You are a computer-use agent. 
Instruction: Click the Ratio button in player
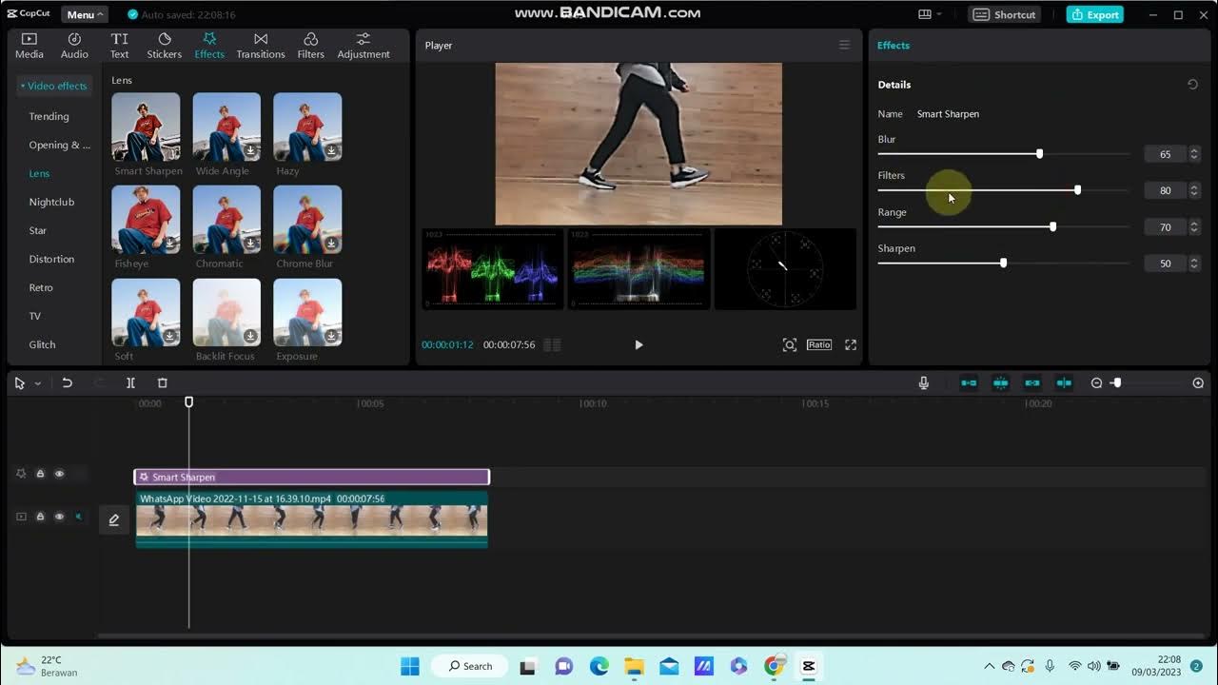(x=818, y=344)
